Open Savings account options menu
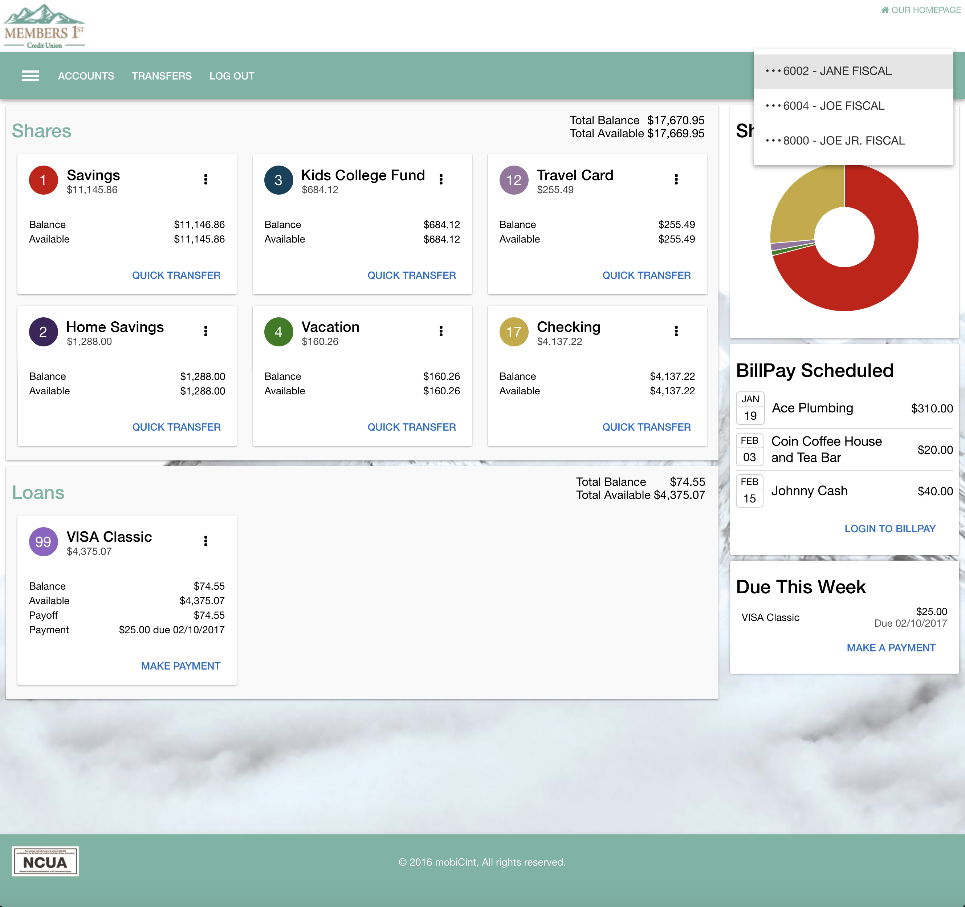This screenshot has height=907, width=965. click(x=206, y=179)
